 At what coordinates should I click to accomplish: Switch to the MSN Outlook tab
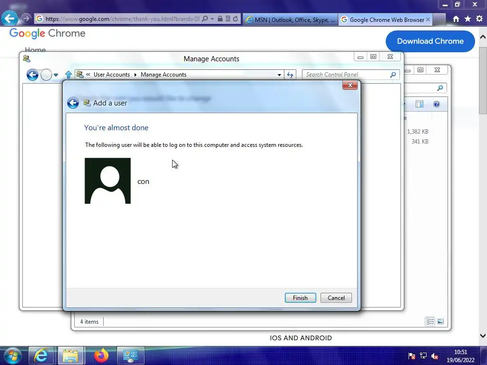(x=290, y=19)
